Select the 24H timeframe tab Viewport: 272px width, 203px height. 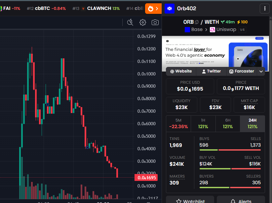[x=253, y=124]
